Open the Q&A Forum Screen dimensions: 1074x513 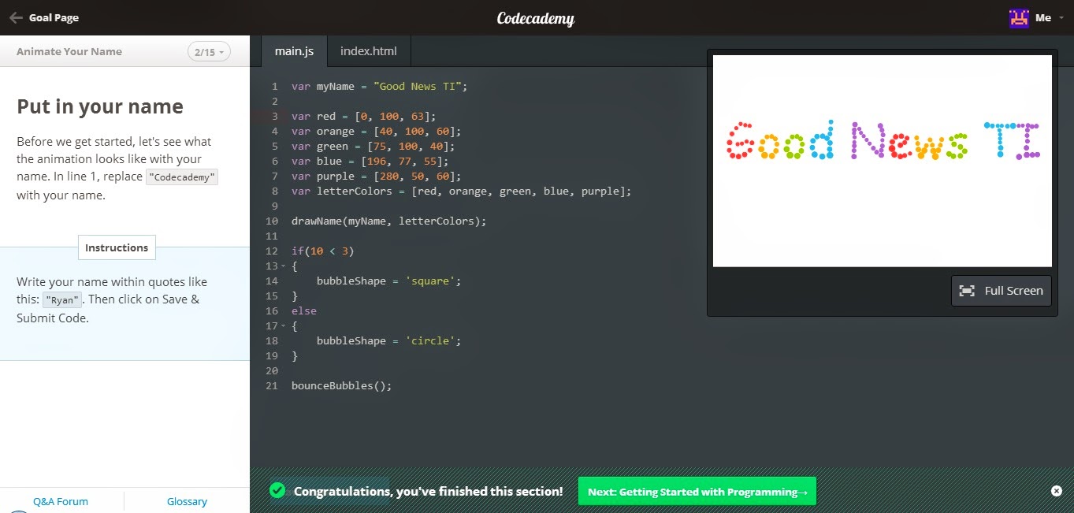[x=61, y=501]
